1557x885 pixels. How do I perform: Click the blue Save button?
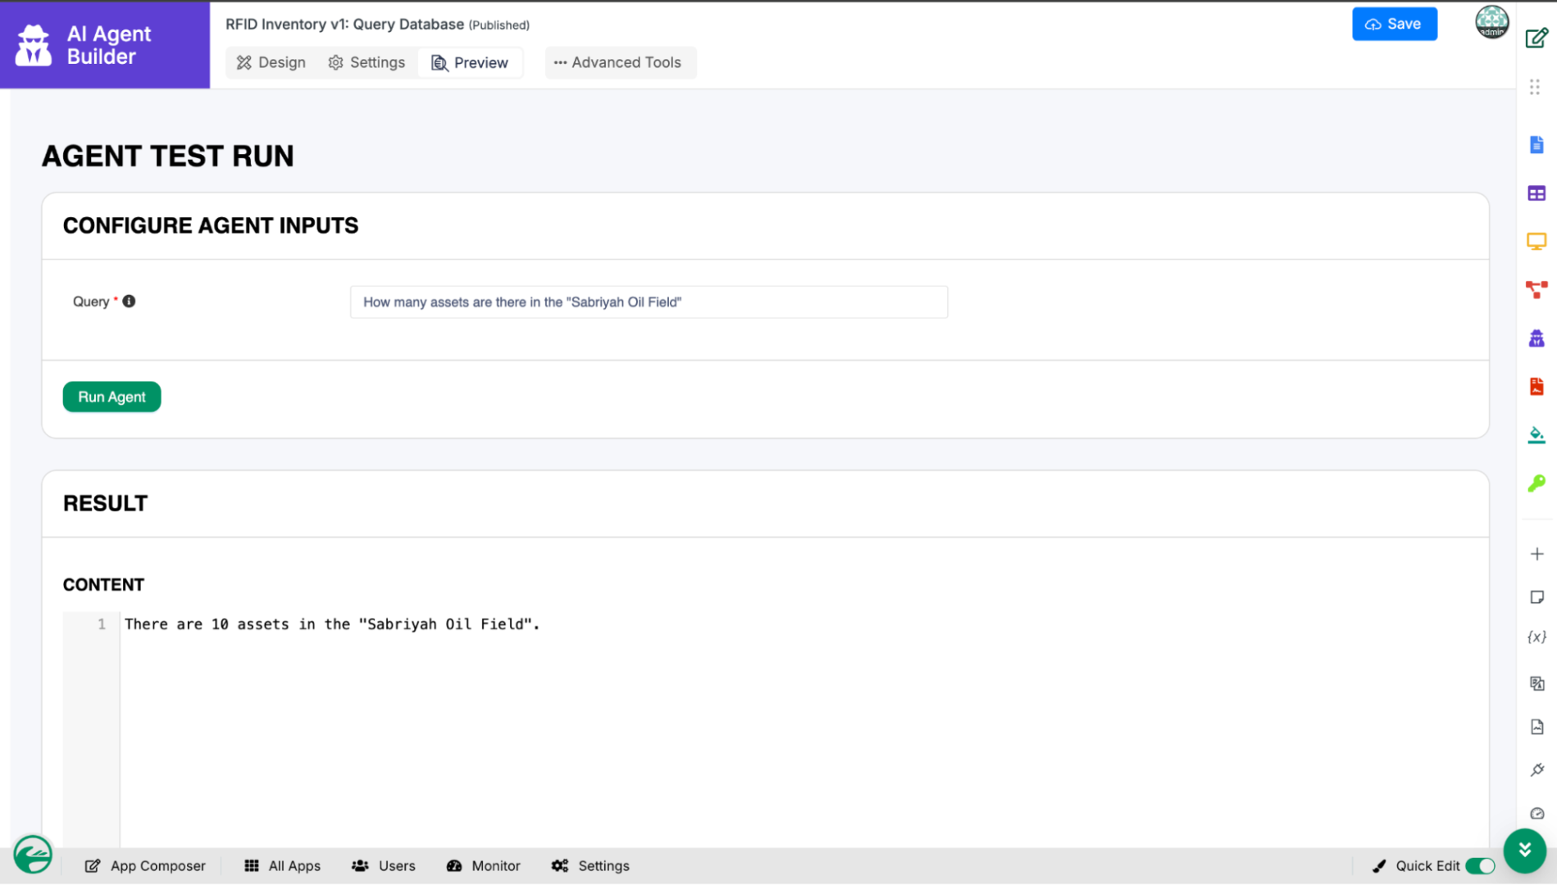(x=1394, y=24)
